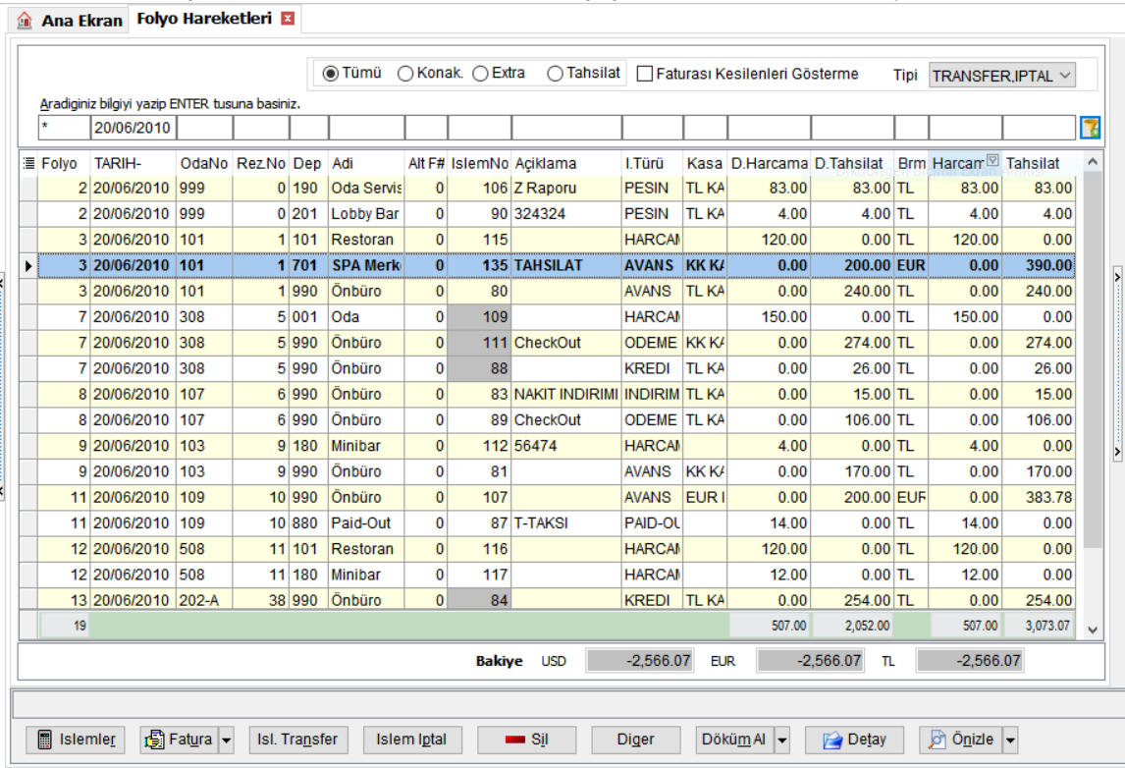This screenshot has height=768, width=1125.
Task: Click the home icon on Ana Ekran tab
Action: coord(25,20)
